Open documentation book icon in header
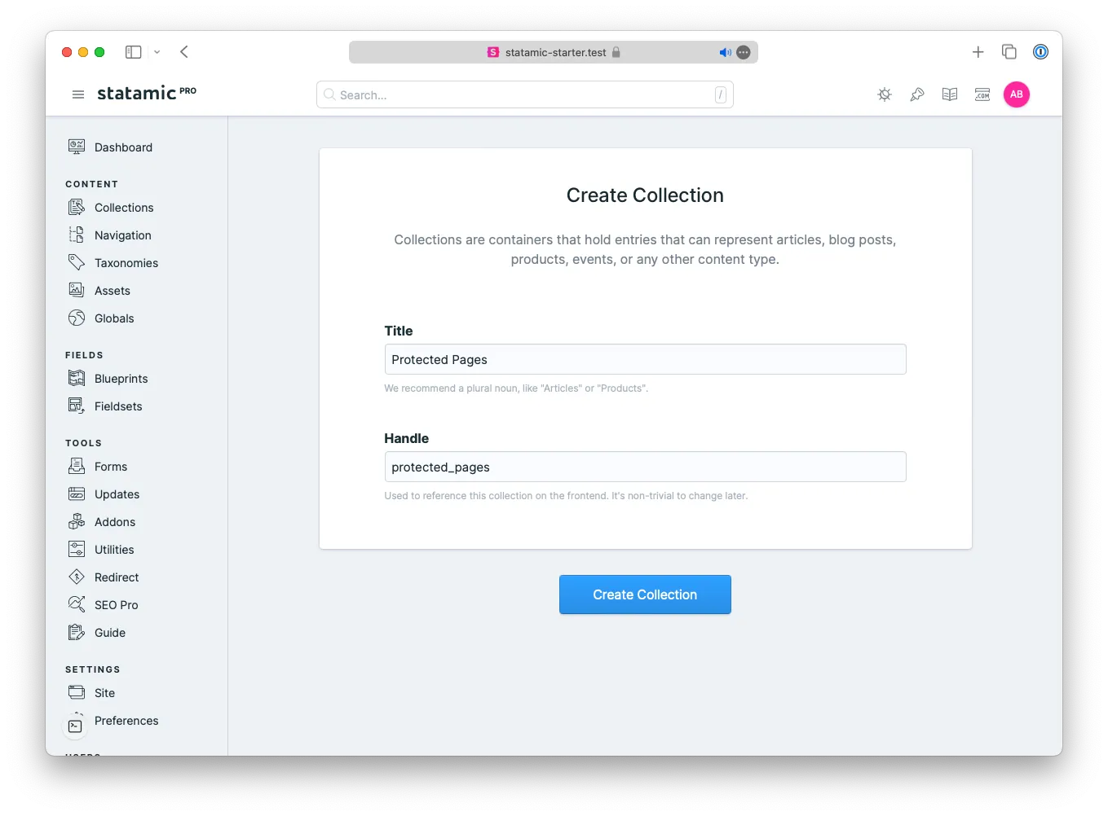1108x816 pixels. tap(950, 94)
